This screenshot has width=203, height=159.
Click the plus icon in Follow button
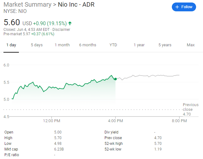(x=177, y=7)
